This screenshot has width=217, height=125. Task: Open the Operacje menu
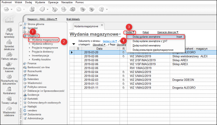53,2
